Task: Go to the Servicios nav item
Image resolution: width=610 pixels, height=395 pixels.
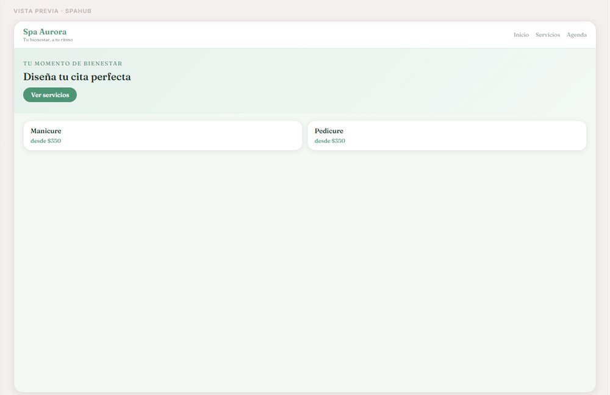Action: click(547, 35)
